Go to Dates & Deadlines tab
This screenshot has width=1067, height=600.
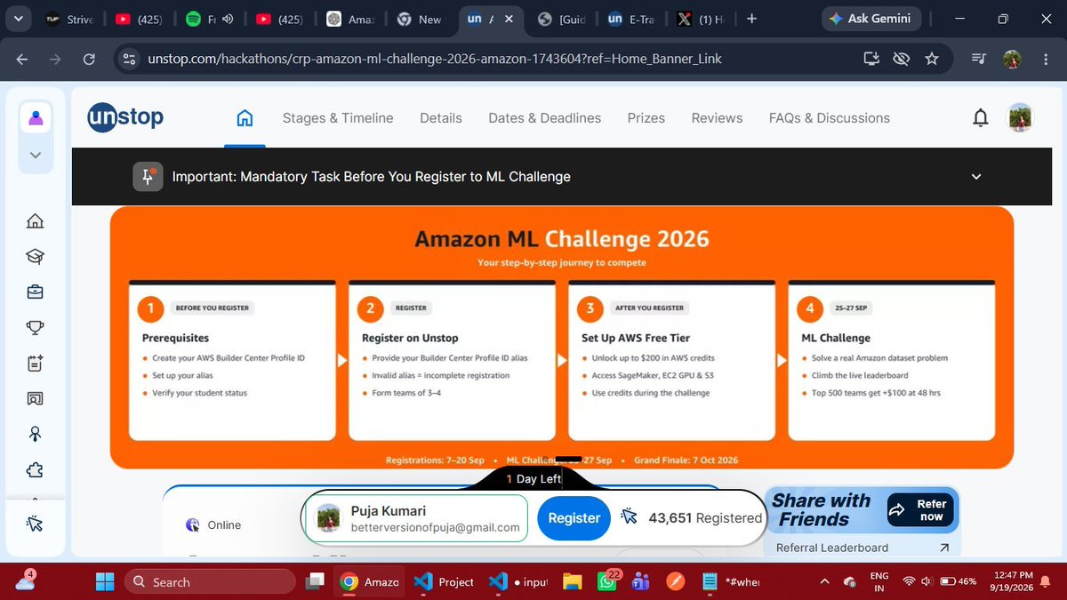tap(545, 118)
